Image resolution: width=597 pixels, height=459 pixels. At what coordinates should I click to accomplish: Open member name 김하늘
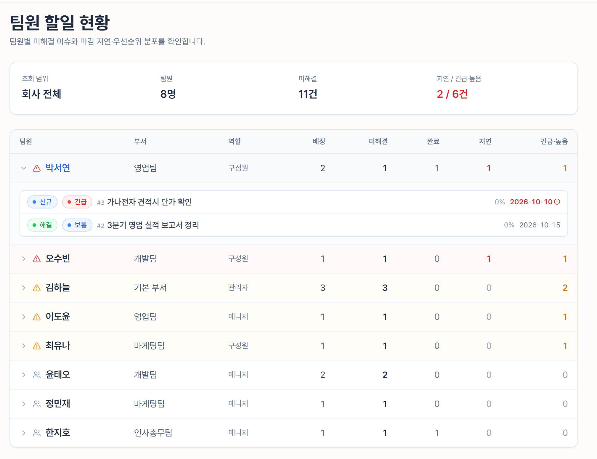click(58, 288)
